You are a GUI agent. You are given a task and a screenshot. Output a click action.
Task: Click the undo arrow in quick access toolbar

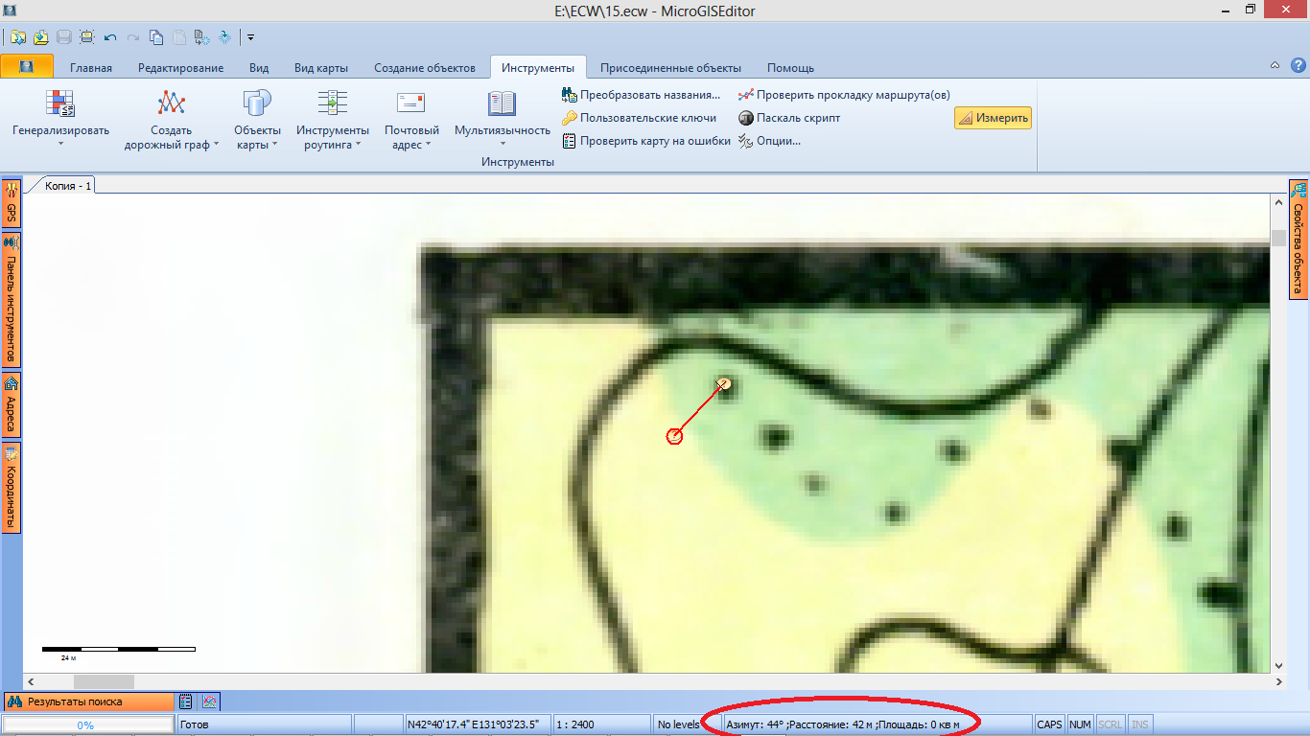tap(109, 37)
